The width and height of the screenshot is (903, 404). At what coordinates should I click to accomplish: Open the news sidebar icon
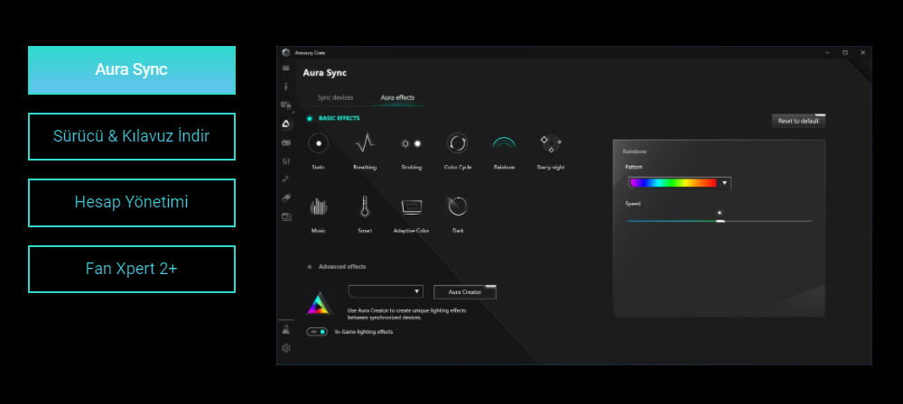coord(285,217)
